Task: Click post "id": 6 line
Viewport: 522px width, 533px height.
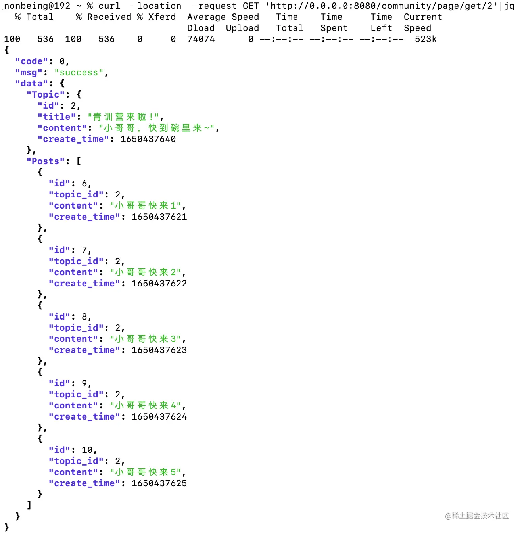Action: click(70, 184)
